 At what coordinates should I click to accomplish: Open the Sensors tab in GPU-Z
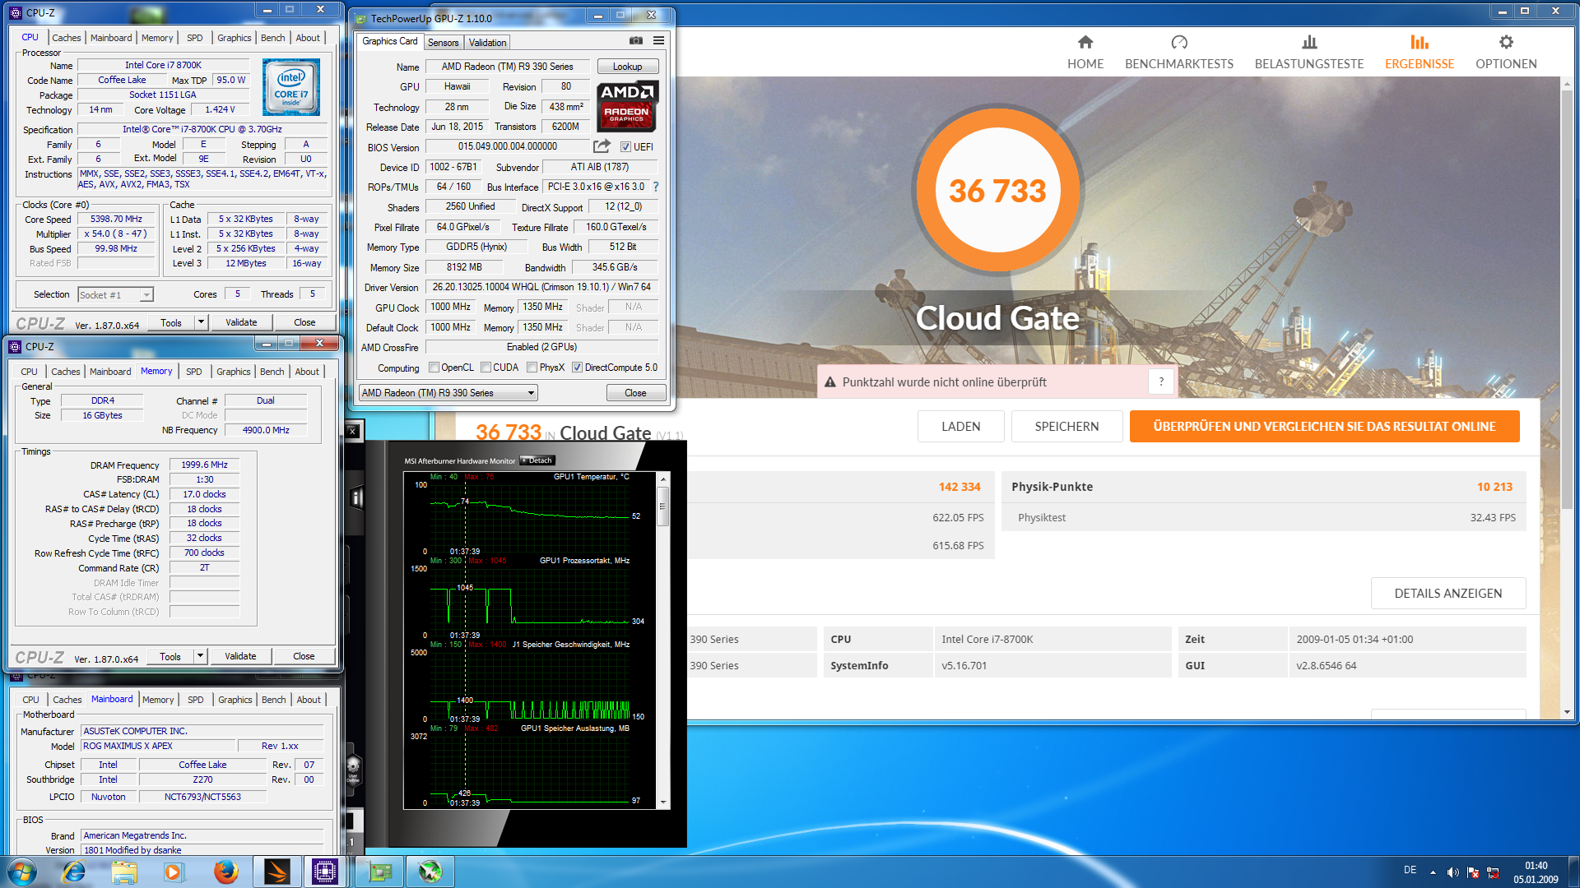pos(443,43)
